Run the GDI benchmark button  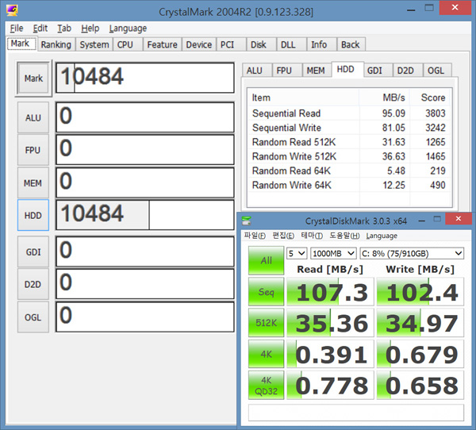[x=33, y=251]
